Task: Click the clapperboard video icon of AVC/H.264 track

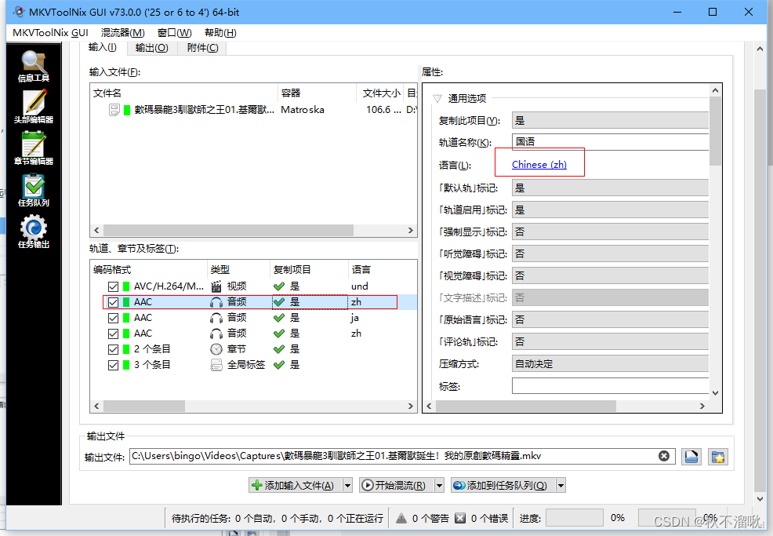Action: [x=216, y=286]
